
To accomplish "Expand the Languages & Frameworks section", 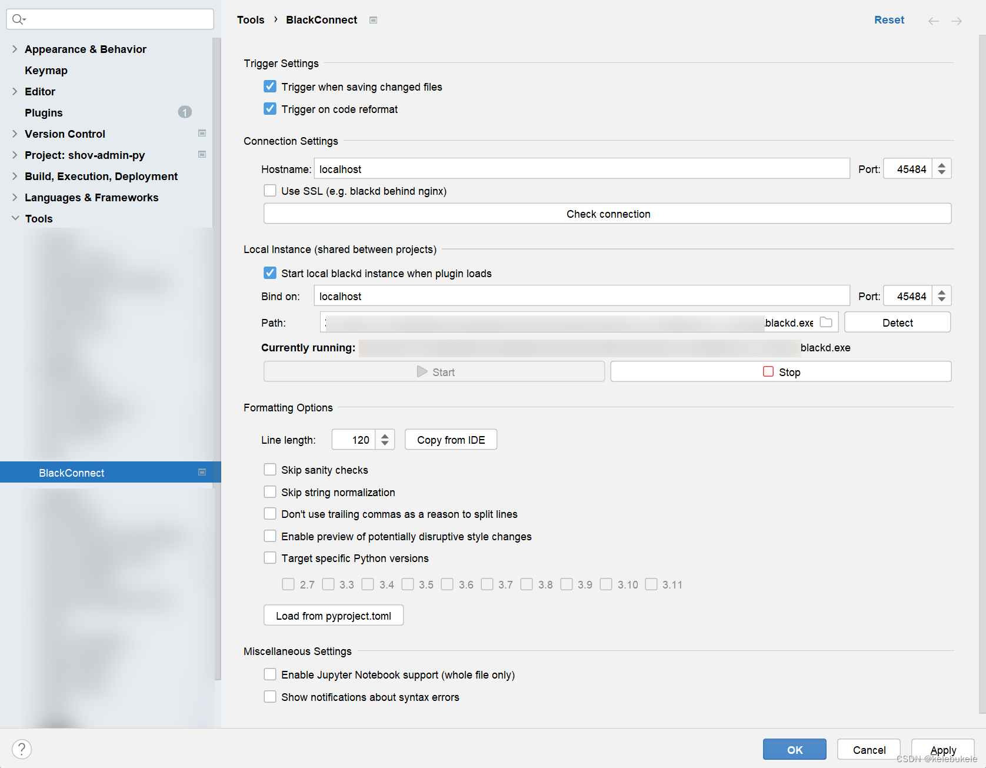I will point(14,197).
